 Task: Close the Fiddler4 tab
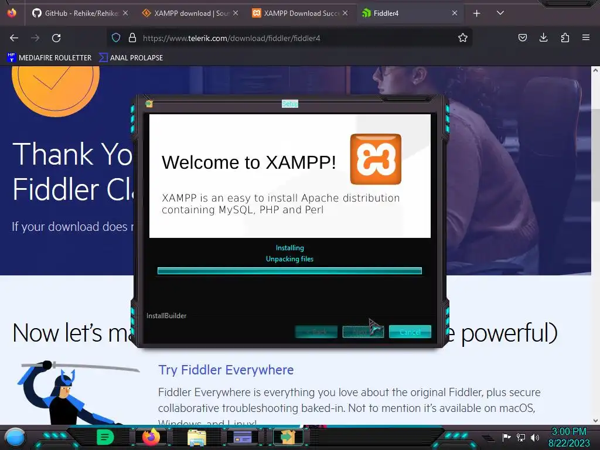(455, 13)
